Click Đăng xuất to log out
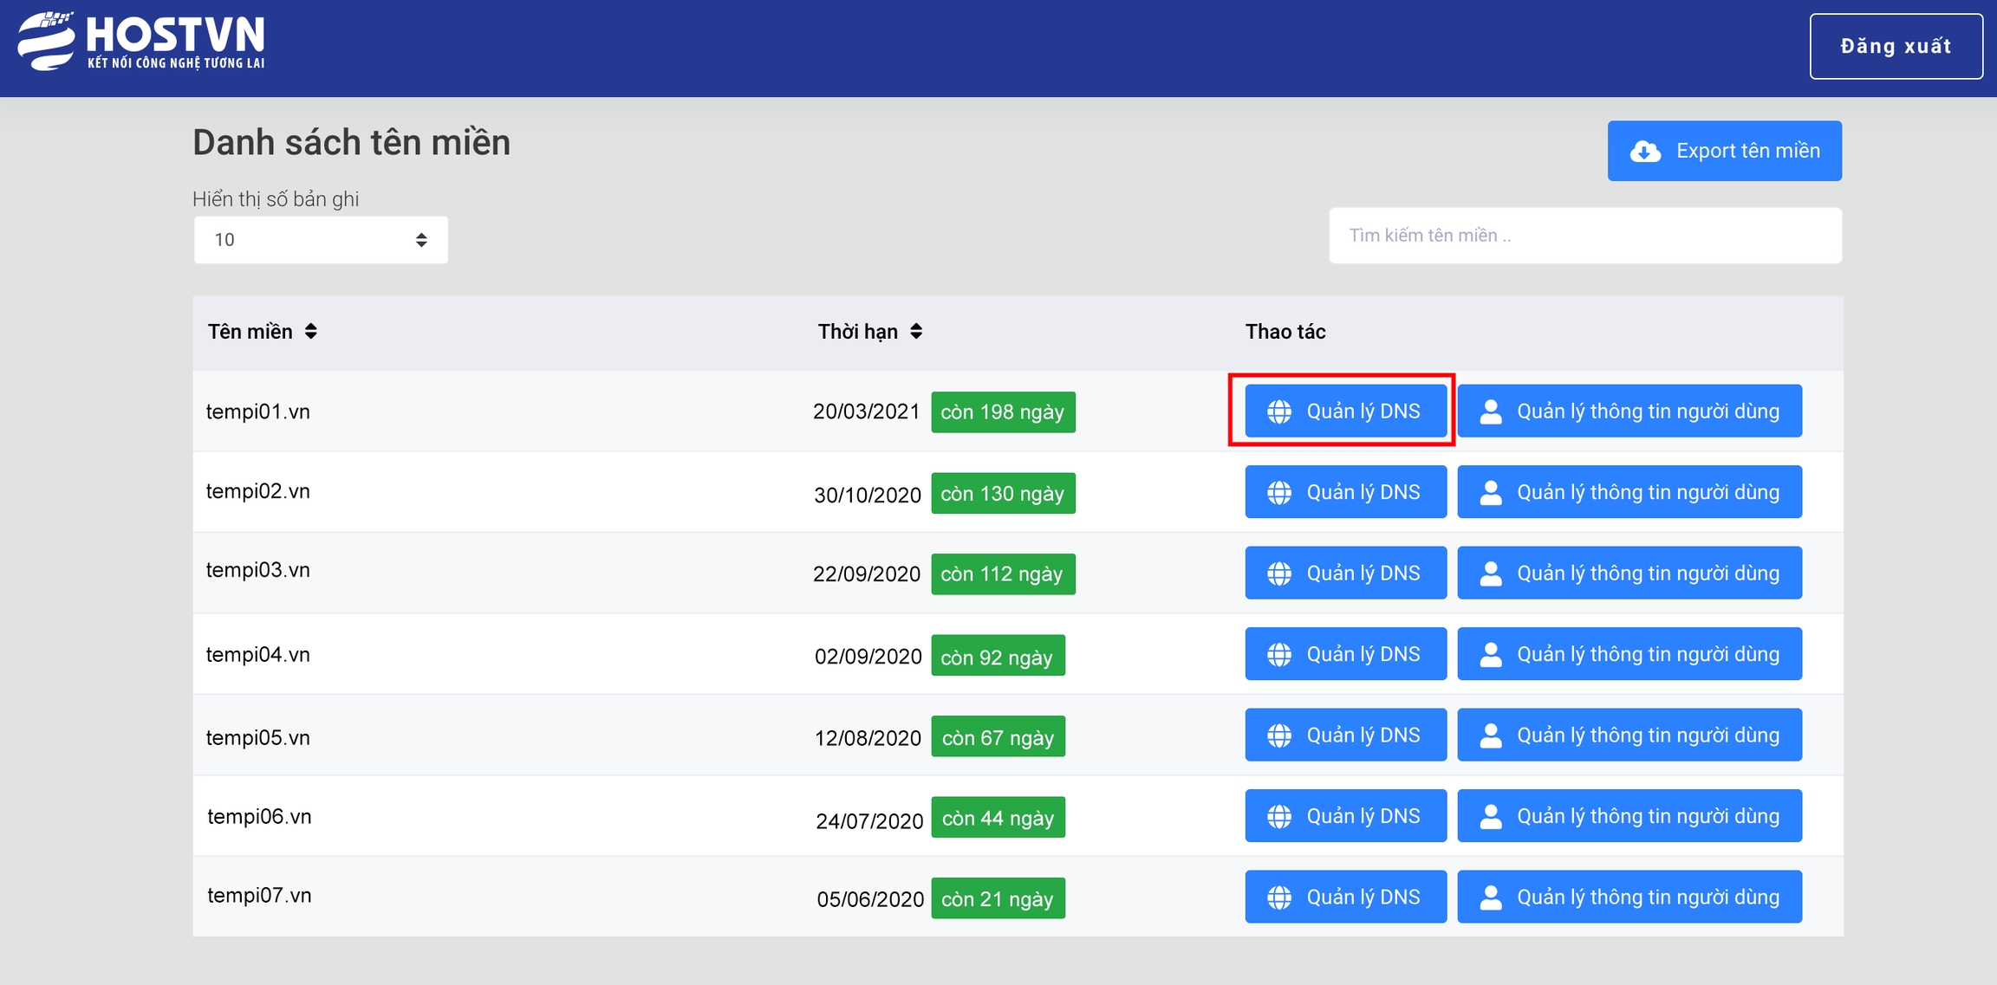The height and width of the screenshot is (985, 1997). [x=1896, y=47]
